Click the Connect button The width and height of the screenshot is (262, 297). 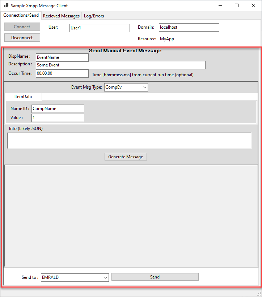(x=22, y=27)
